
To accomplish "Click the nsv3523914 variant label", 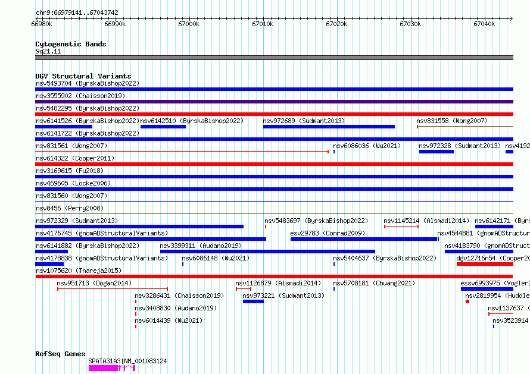I will (510, 320).
